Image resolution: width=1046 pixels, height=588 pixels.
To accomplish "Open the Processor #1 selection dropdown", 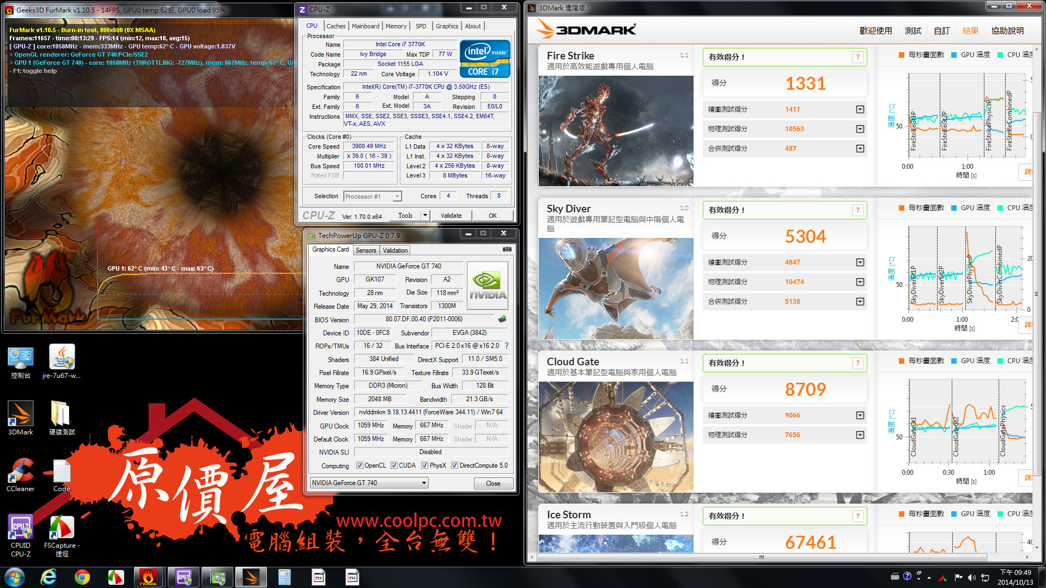I will (x=373, y=197).
